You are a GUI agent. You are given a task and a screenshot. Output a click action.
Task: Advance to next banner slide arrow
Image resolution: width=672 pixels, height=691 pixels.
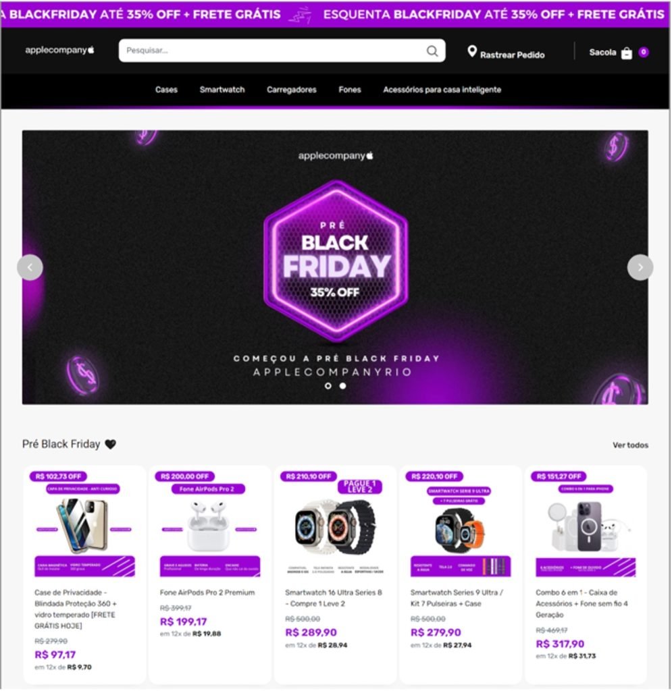coord(640,267)
